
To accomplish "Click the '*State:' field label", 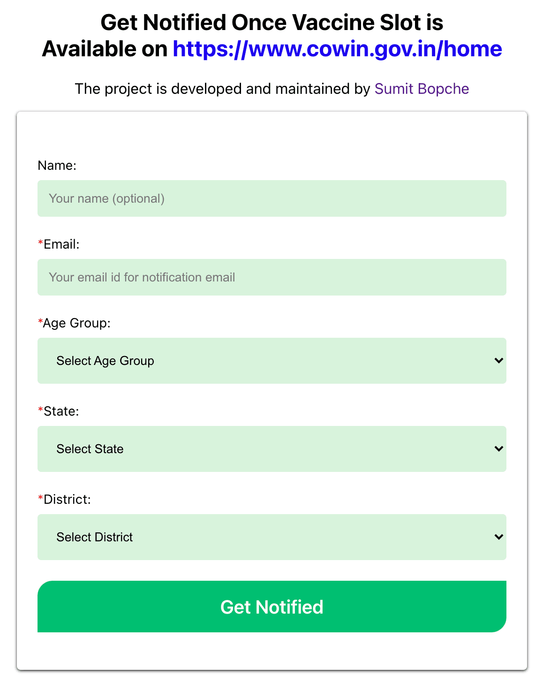I will click(58, 411).
